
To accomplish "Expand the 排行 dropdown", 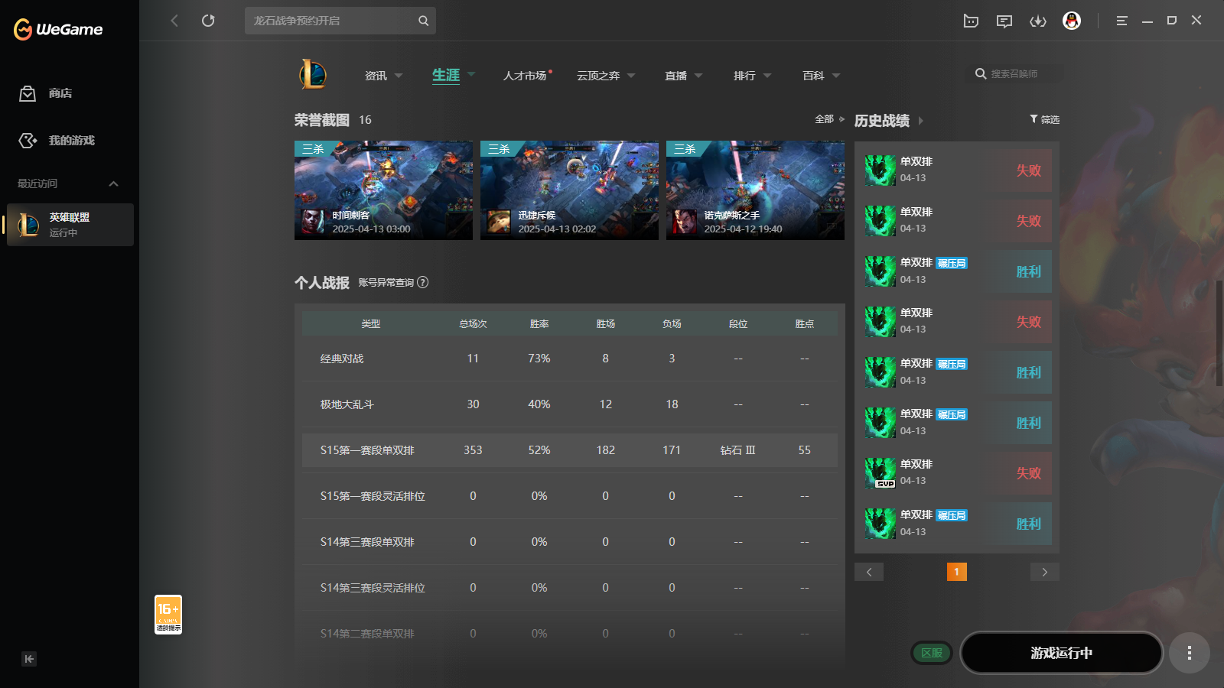I will (767, 76).
